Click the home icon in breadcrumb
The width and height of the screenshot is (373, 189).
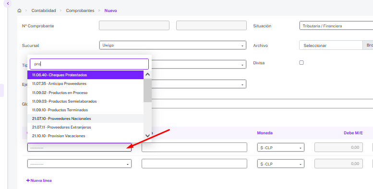point(20,11)
